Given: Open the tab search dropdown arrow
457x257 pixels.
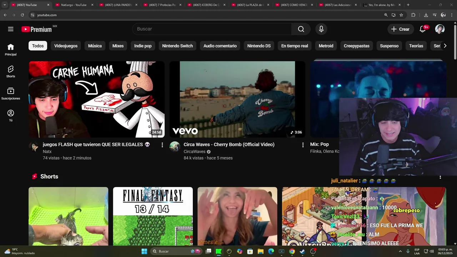Looking at the screenshot, I should pyautogui.click(x=5, y=5).
